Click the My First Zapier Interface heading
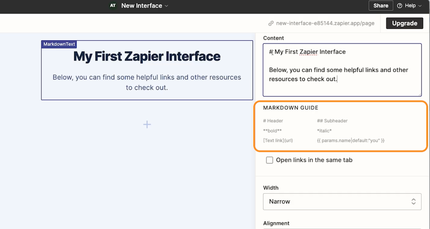Screen dimensions: 430x229 coord(147,56)
